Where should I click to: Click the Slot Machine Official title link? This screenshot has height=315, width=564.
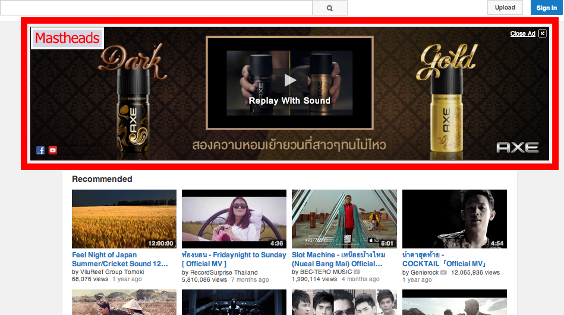(x=338, y=259)
